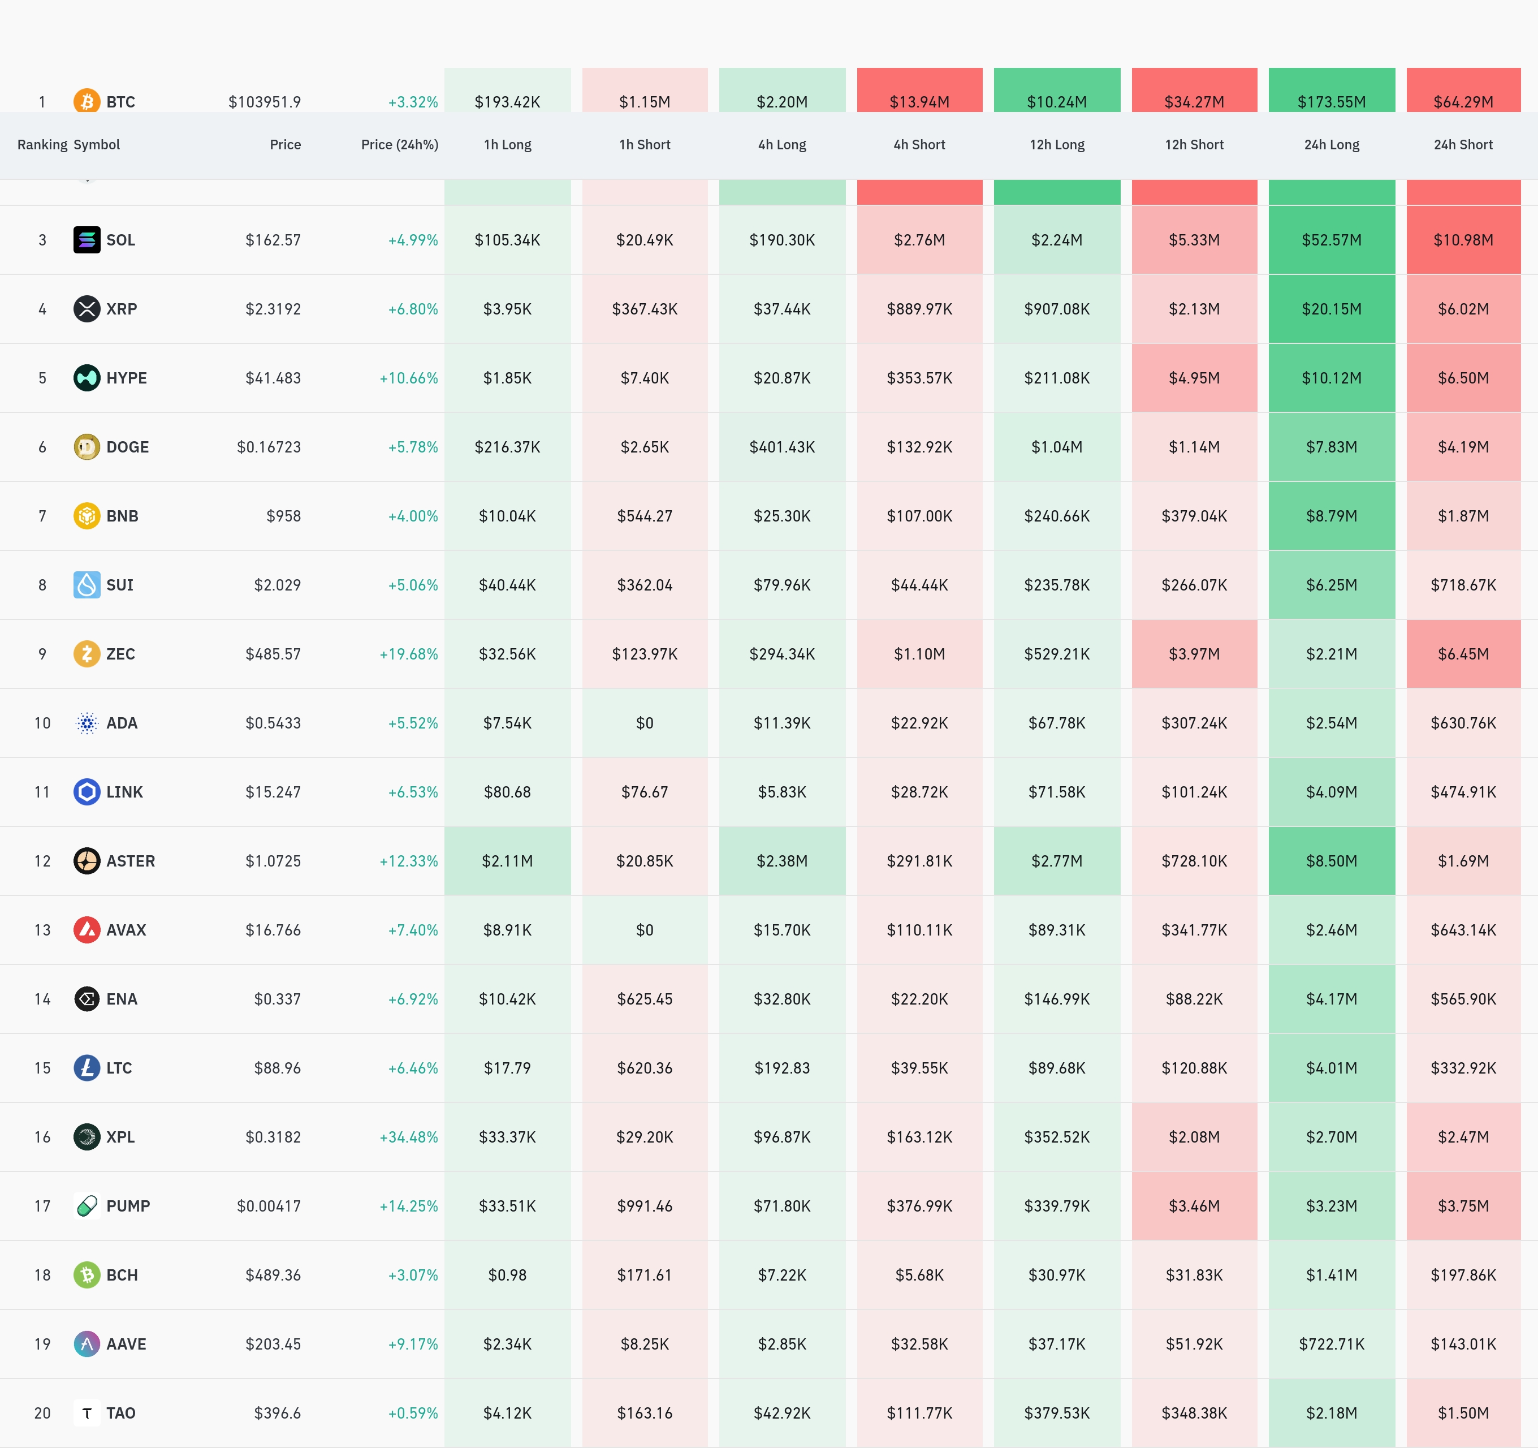Open the ASTER symbol link
This screenshot has height=1448, width=1538.
point(130,860)
